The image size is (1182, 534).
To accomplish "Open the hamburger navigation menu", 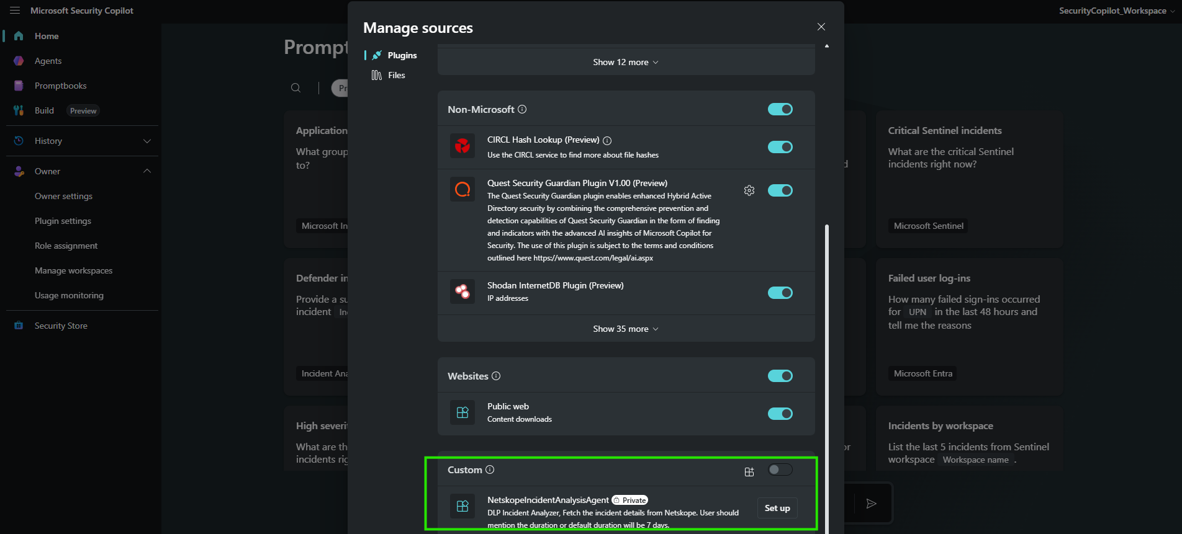I will pos(15,11).
